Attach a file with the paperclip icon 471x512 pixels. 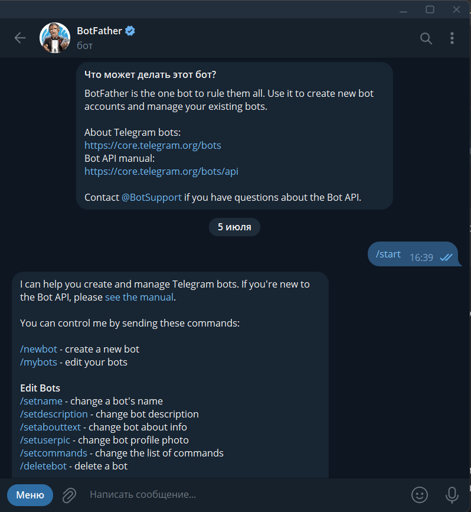(x=70, y=494)
